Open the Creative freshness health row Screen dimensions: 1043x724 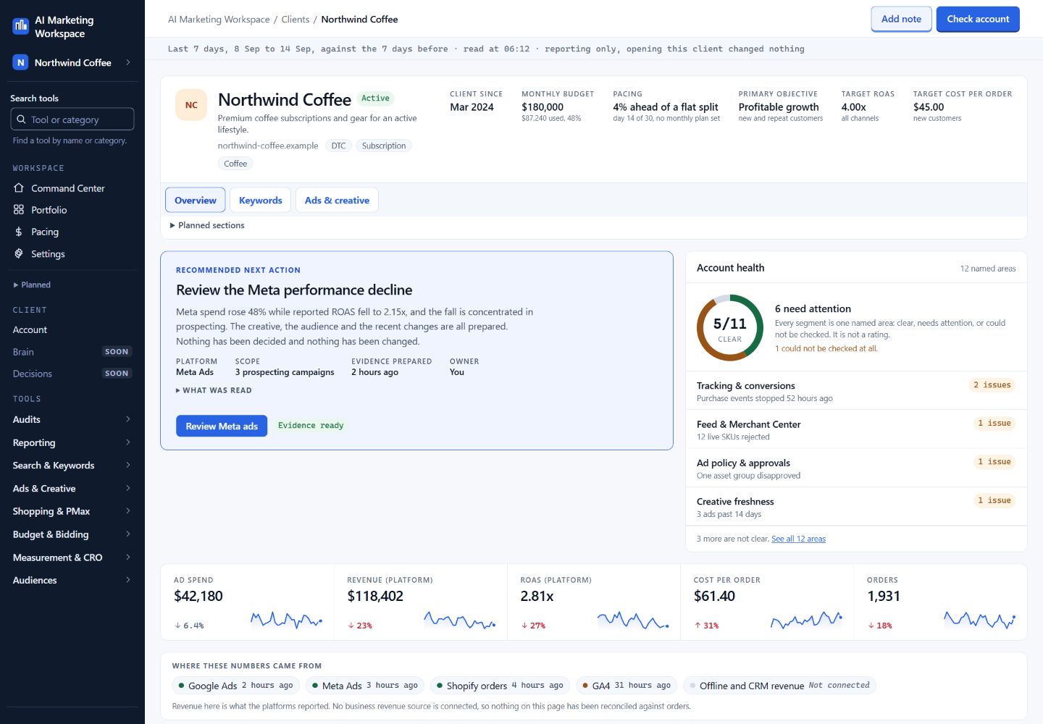pos(856,507)
